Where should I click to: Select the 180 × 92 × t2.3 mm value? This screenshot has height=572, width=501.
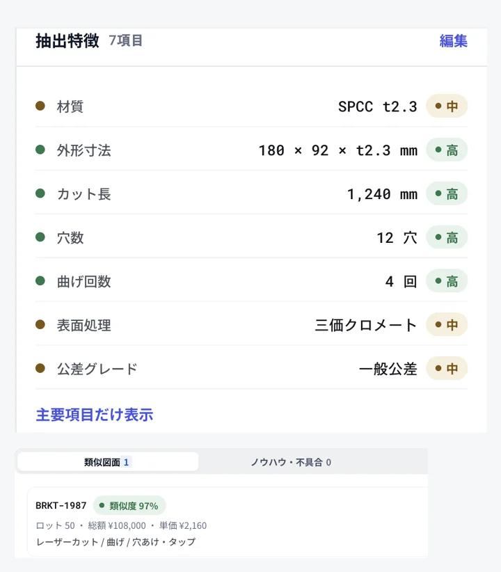tap(338, 150)
